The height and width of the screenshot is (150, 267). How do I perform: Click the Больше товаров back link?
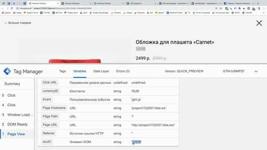click(x=18, y=23)
